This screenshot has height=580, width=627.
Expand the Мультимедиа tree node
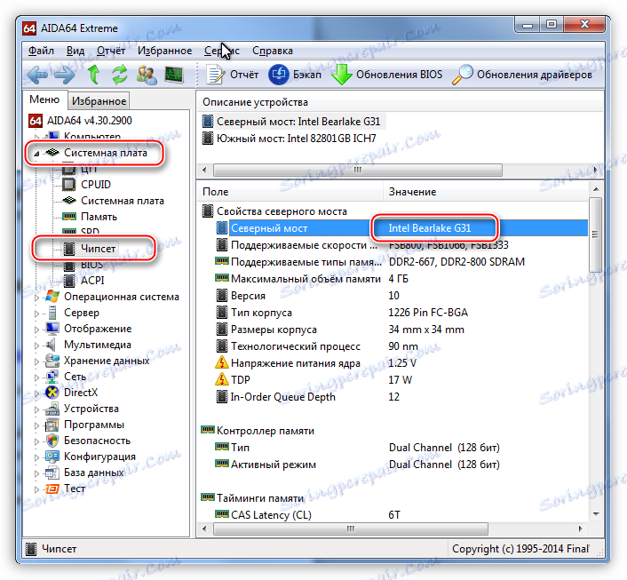tap(36, 346)
